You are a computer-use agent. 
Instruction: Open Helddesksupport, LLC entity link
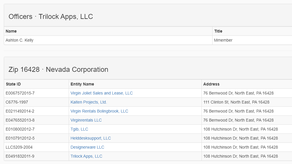tap(91, 138)
